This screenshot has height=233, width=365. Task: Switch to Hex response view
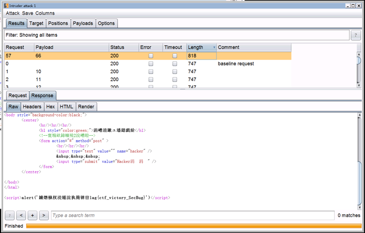(51, 107)
